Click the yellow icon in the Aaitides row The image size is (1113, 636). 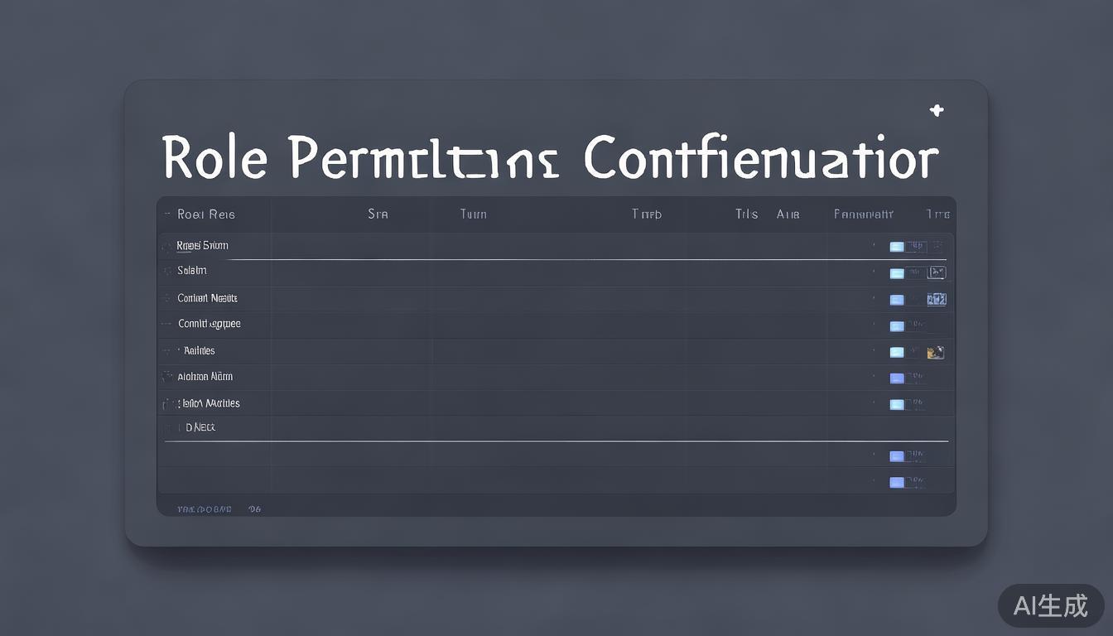[x=936, y=352]
